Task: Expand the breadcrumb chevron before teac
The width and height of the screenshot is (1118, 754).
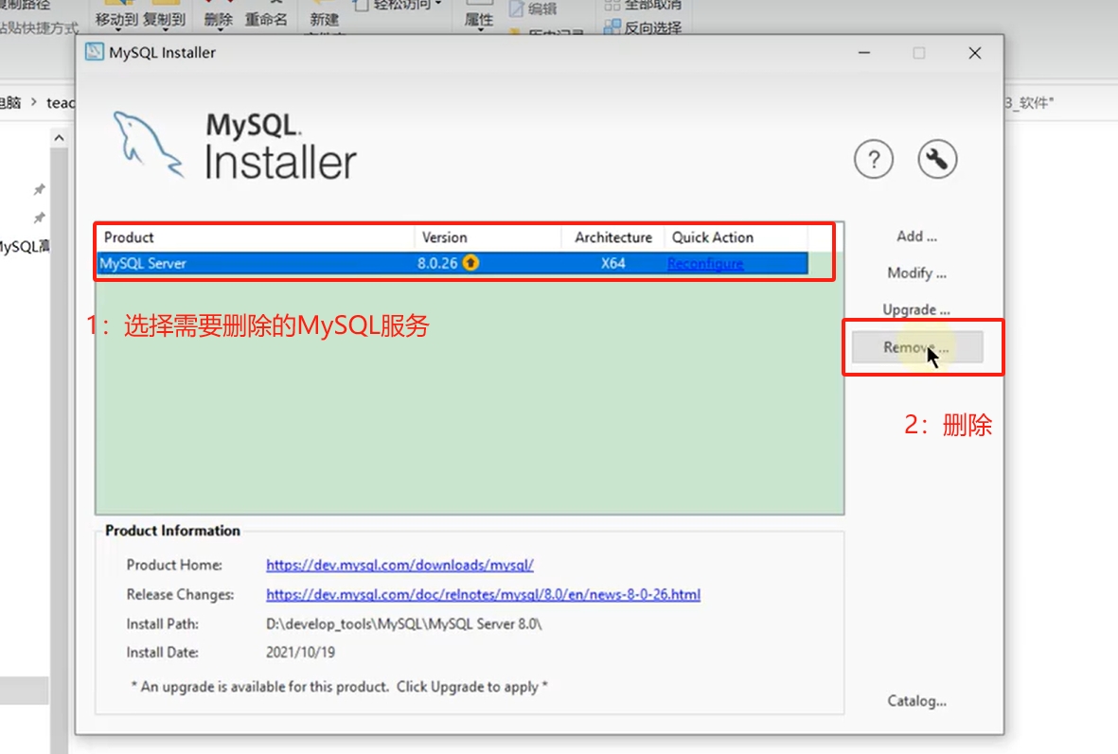Action: click(33, 102)
